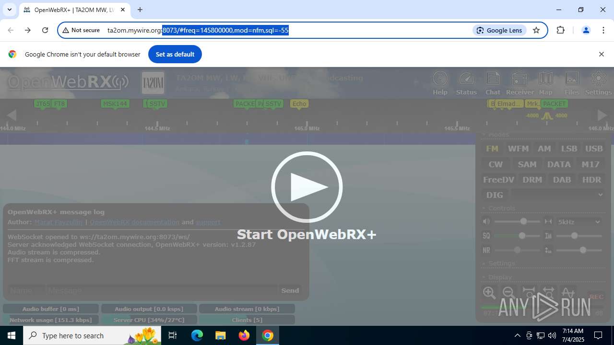Open the OpenWebRX documentation link
614x345 pixels.
tap(134, 222)
